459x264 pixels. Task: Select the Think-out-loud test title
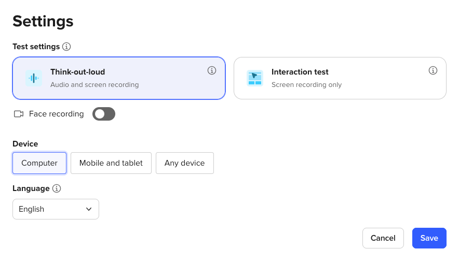pyautogui.click(x=77, y=72)
